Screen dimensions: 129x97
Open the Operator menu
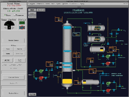tap(65, 4)
